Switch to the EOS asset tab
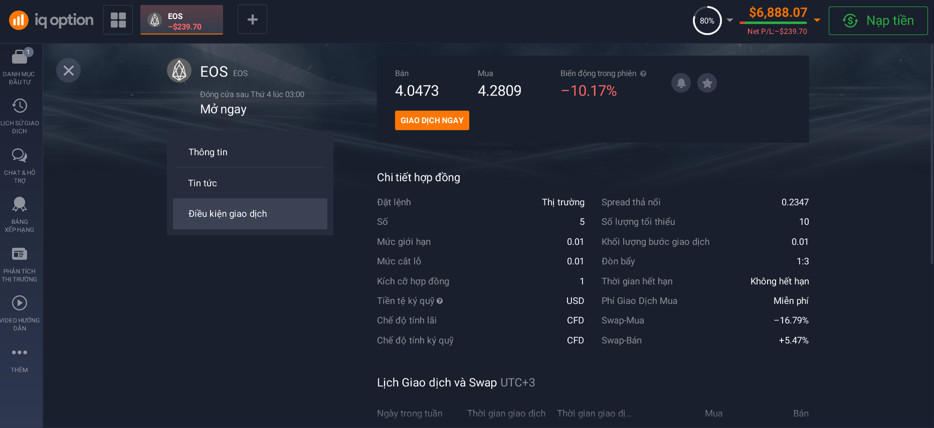Image resolution: width=934 pixels, height=428 pixels. [x=181, y=21]
